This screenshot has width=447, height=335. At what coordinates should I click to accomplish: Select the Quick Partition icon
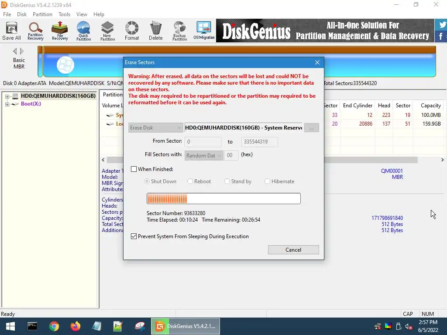[x=83, y=31]
